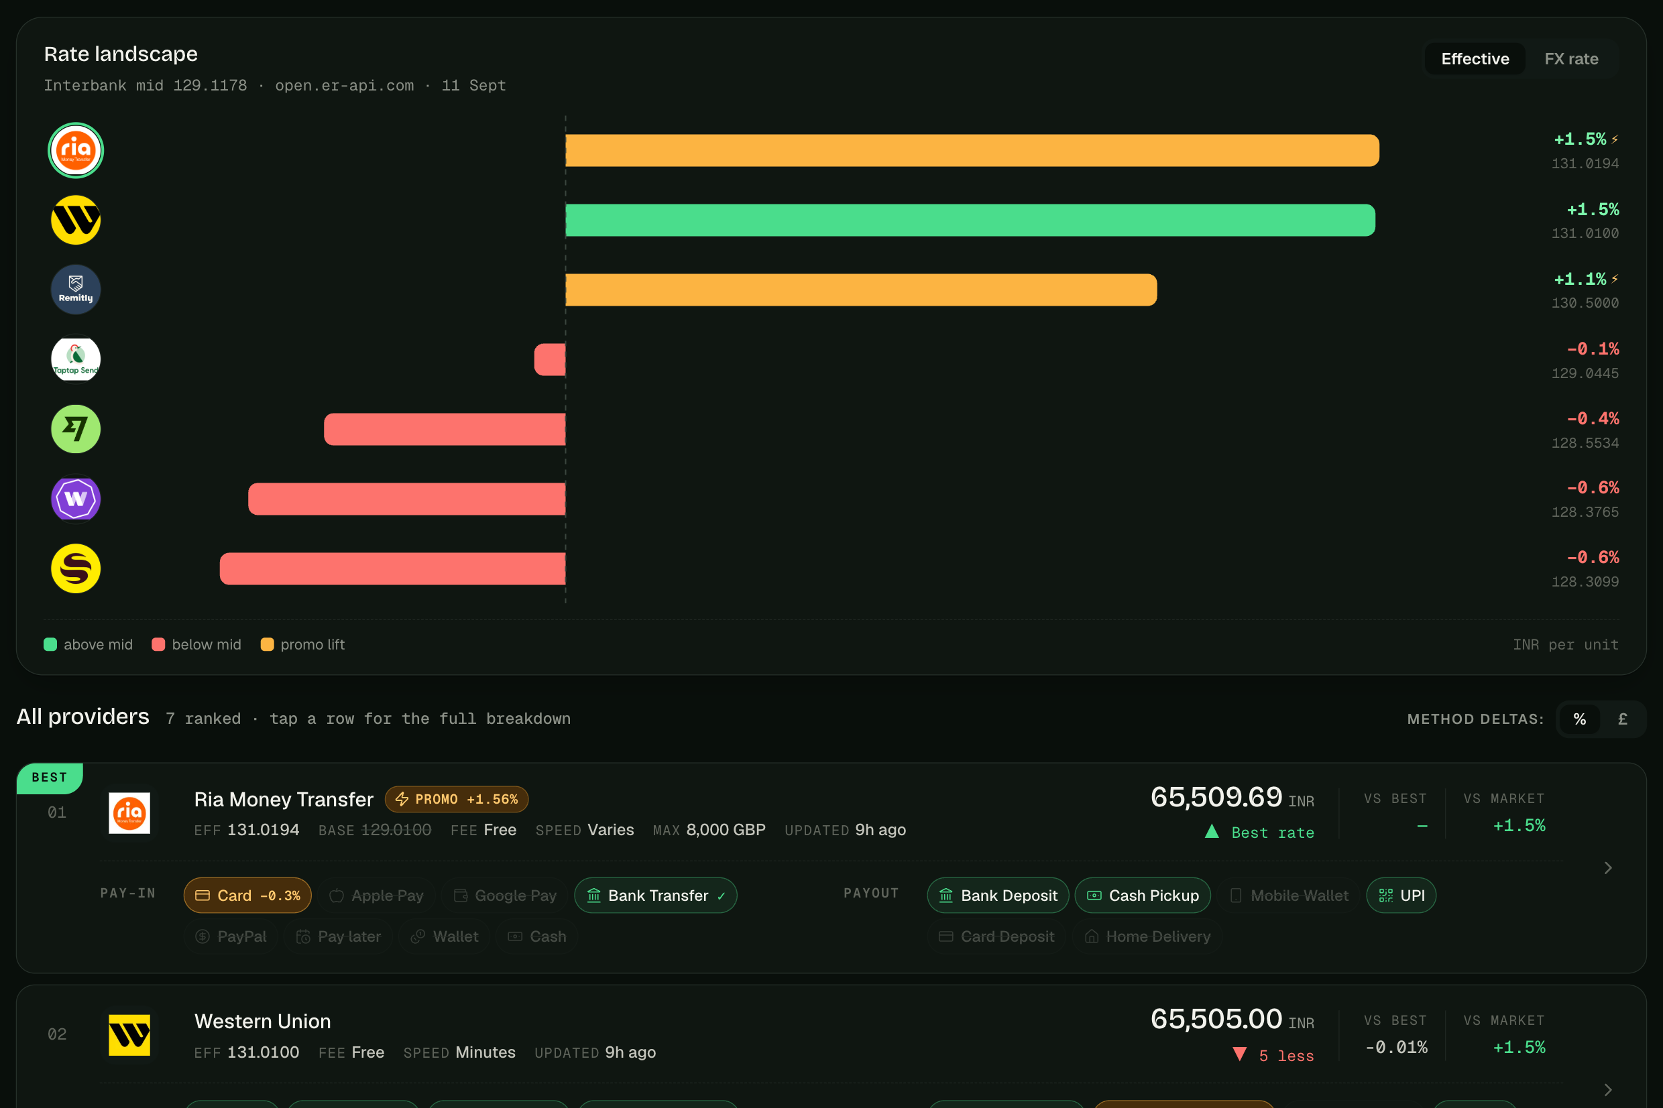Click the yellow S provider logo in the chart
This screenshot has height=1108, width=1663.
(x=76, y=568)
